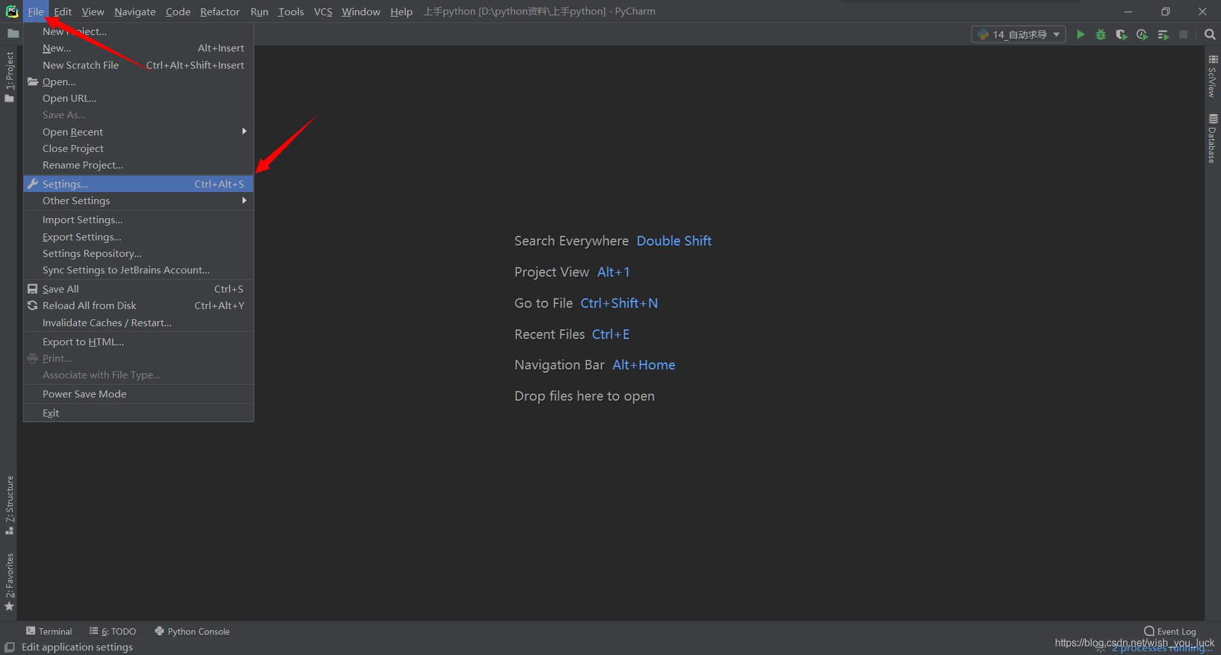
Task: Open the Refactor menu
Action: coord(219,11)
